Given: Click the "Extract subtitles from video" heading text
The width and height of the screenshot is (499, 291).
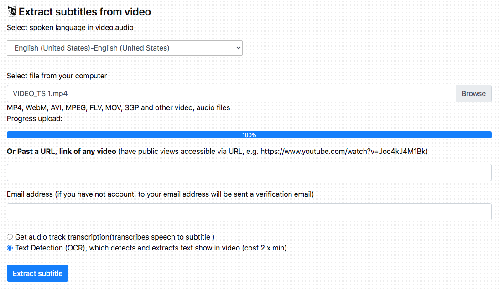Looking at the screenshot, I should click(x=85, y=12).
